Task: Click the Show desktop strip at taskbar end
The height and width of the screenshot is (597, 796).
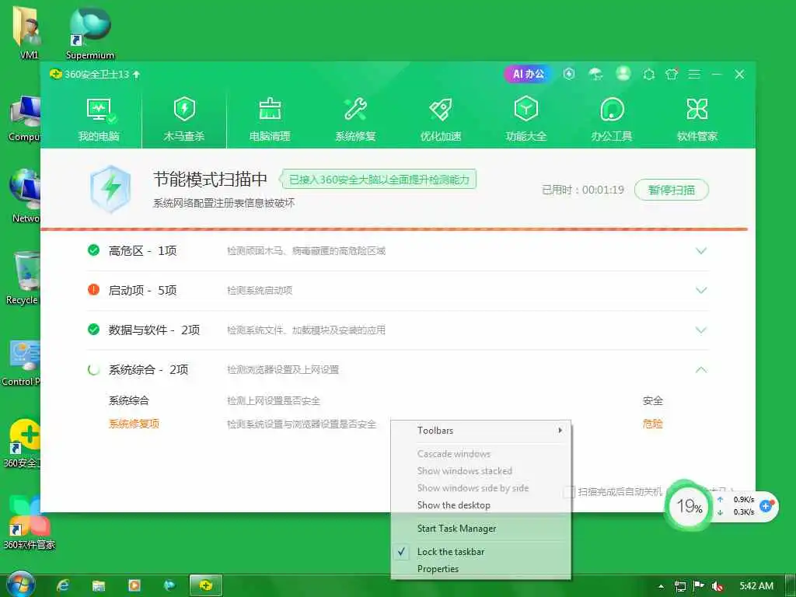Action: coord(791,586)
